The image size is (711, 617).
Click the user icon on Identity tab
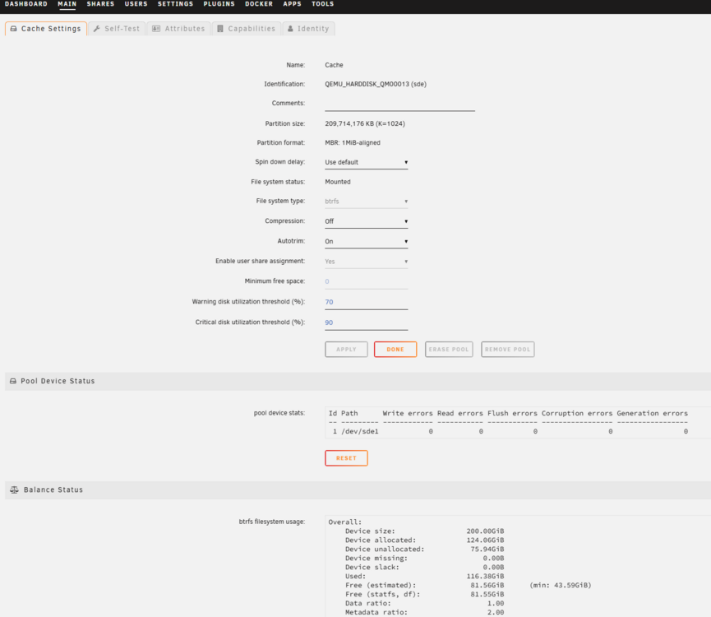[x=290, y=29]
